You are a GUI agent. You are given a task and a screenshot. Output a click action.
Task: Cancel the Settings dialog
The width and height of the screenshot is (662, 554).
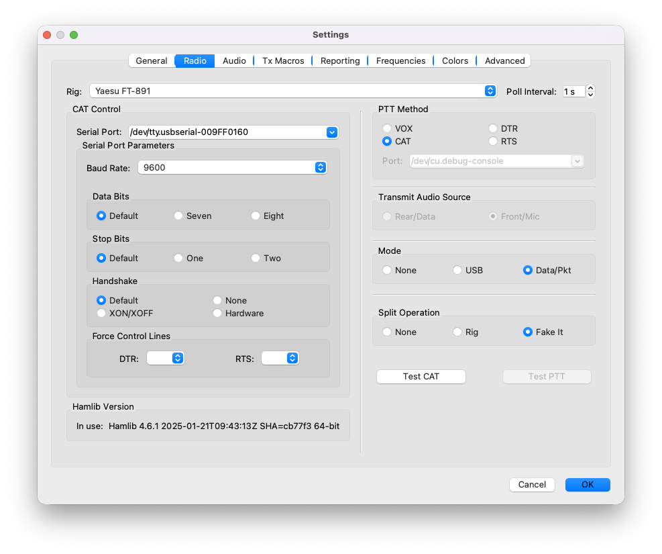tap(532, 485)
